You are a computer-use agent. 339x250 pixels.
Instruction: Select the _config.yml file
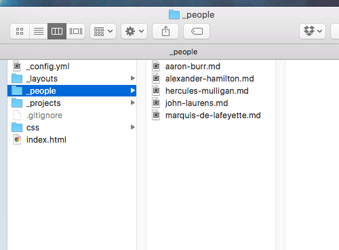(72, 66)
